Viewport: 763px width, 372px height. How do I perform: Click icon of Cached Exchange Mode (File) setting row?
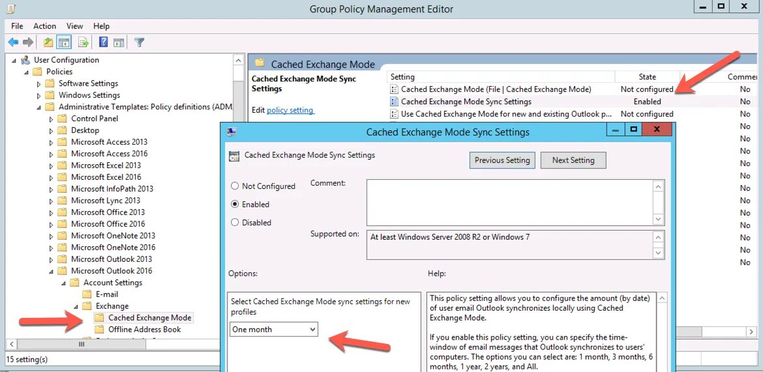(394, 89)
